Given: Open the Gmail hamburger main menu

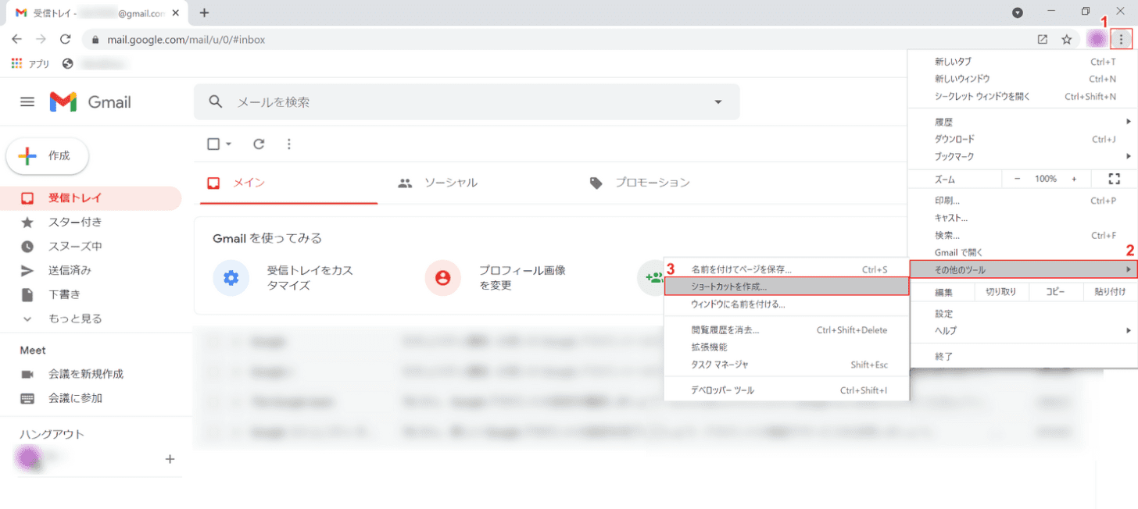Looking at the screenshot, I should click(27, 101).
